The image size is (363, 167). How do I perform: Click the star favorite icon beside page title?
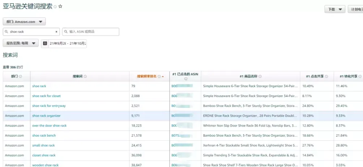[60, 7]
